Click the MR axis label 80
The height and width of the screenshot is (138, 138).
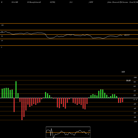[x=135, y=82]
